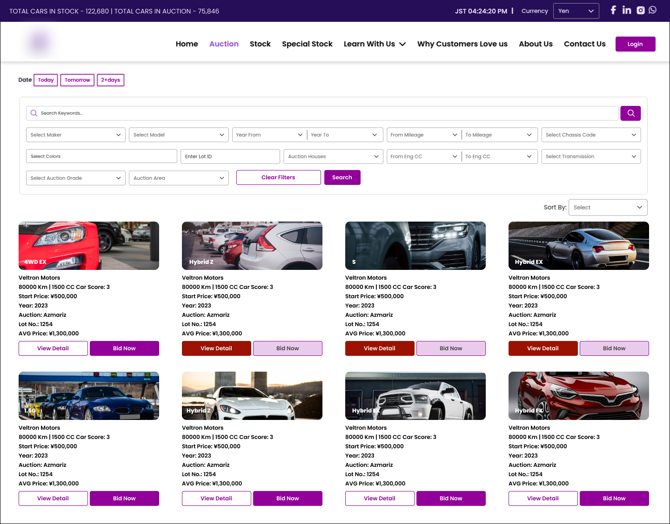
Task: Open the To Mileage dropdown
Action: pyautogui.click(x=499, y=135)
